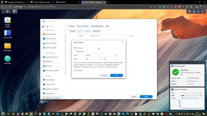
Task: Open File Station desktop icon
Action: tap(7, 47)
